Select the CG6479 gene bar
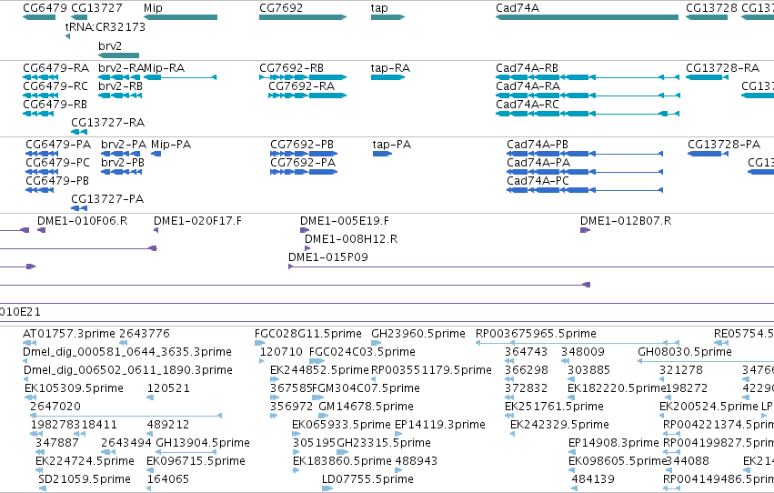774x493 pixels. click(39, 17)
